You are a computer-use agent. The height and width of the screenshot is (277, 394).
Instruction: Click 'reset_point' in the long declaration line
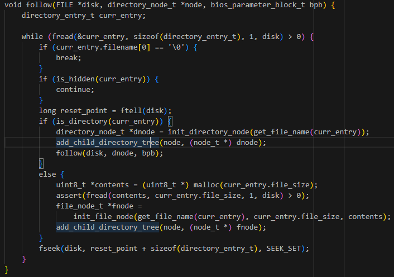pos(84,111)
